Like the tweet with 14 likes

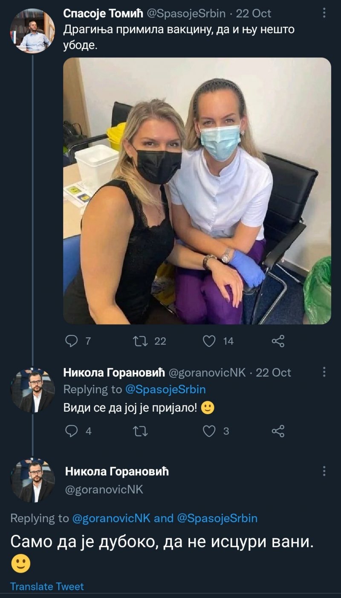[209, 340]
